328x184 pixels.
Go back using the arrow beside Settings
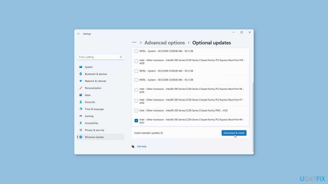point(79,34)
